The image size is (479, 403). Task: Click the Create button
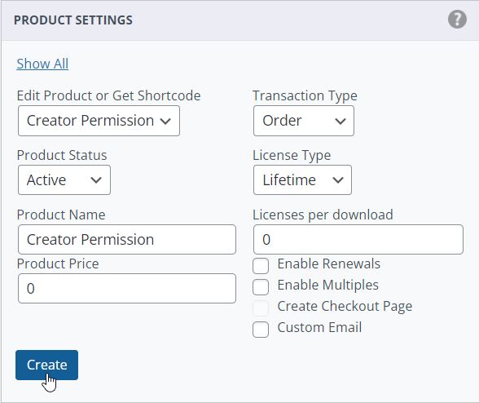(x=46, y=365)
